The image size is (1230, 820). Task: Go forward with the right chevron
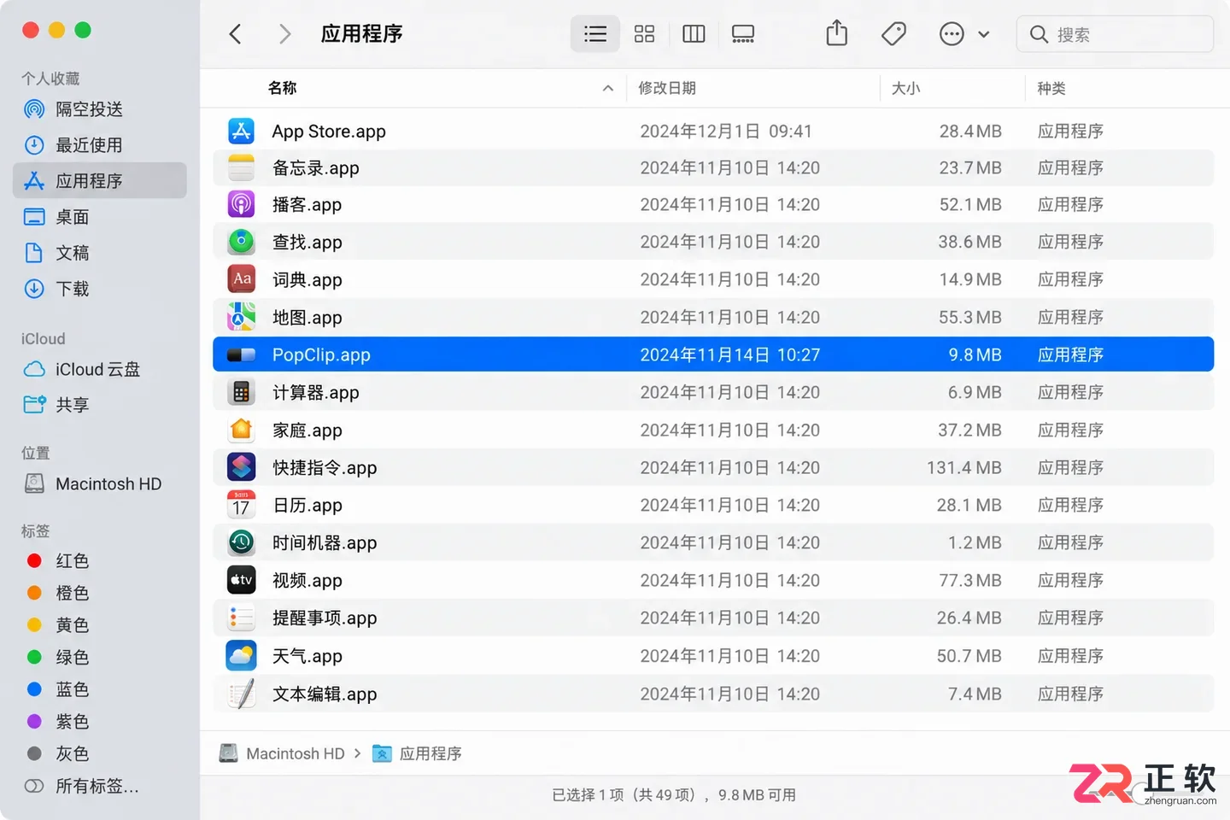click(284, 34)
